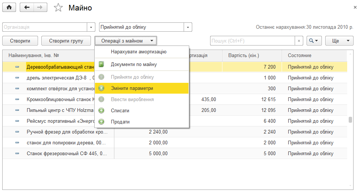The width and height of the screenshot is (358, 191).
Task: Click the 300 value cell
Action: (272, 88)
